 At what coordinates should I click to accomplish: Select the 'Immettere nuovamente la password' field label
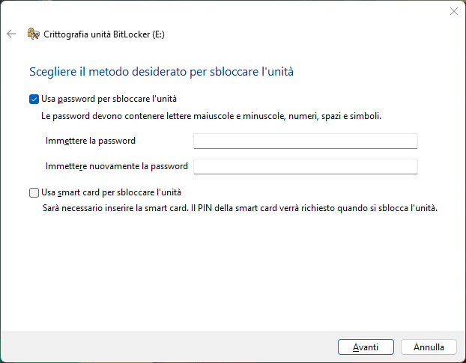pos(116,166)
